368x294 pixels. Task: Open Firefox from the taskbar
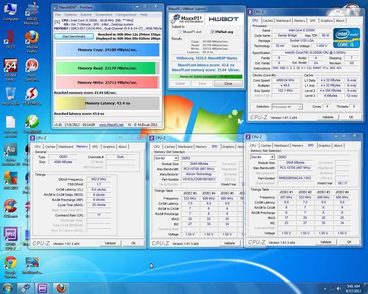coord(61,288)
